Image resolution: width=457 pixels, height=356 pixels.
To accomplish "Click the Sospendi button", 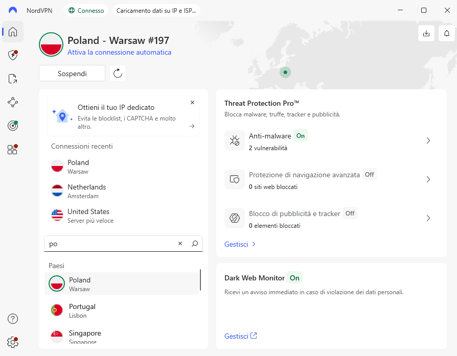I will 72,73.
